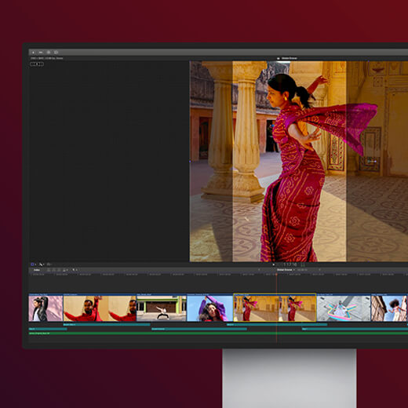Click the project title above the viewer

(289, 58)
